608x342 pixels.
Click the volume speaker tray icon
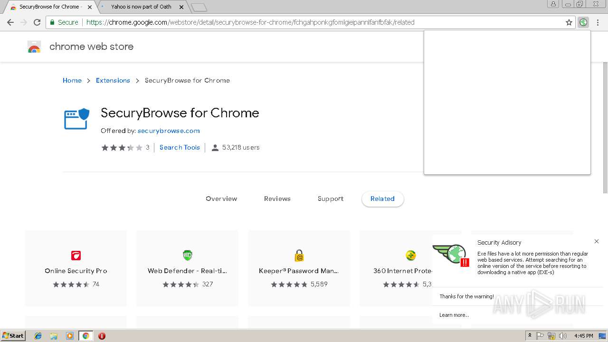coord(563,336)
